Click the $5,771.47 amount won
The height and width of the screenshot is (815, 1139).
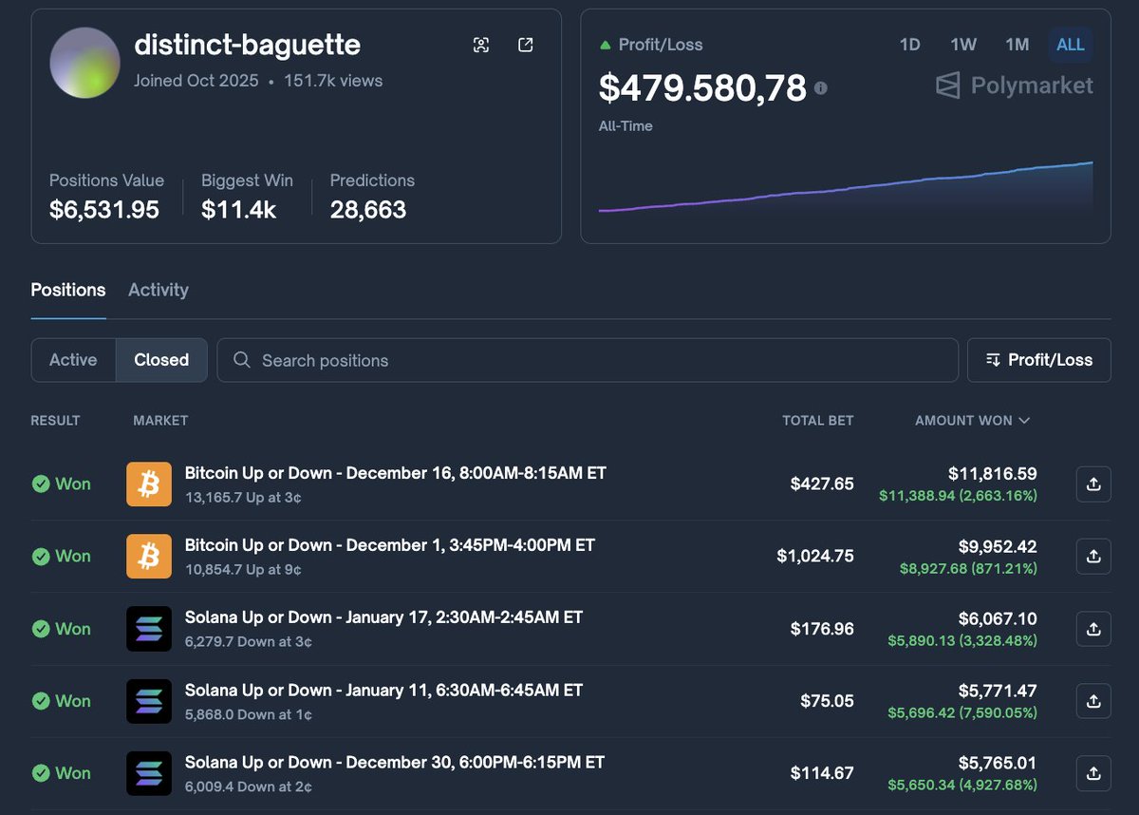click(998, 691)
